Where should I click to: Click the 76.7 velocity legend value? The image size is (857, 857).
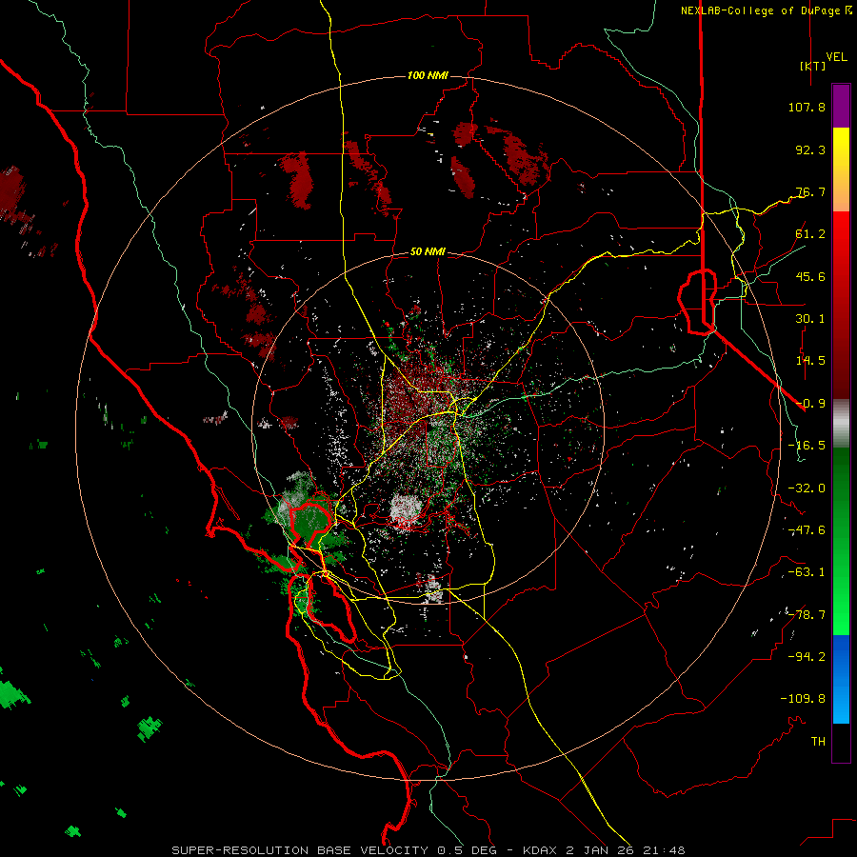tap(810, 191)
